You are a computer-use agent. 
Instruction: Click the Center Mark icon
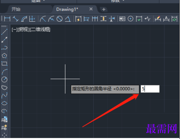coord(131,19)
